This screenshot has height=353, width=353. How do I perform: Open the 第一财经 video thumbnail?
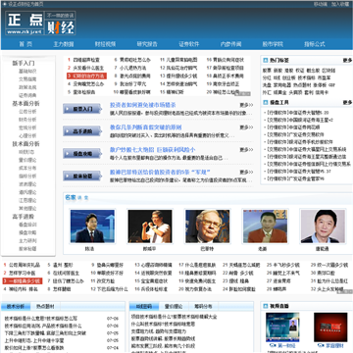pos(282,328)
